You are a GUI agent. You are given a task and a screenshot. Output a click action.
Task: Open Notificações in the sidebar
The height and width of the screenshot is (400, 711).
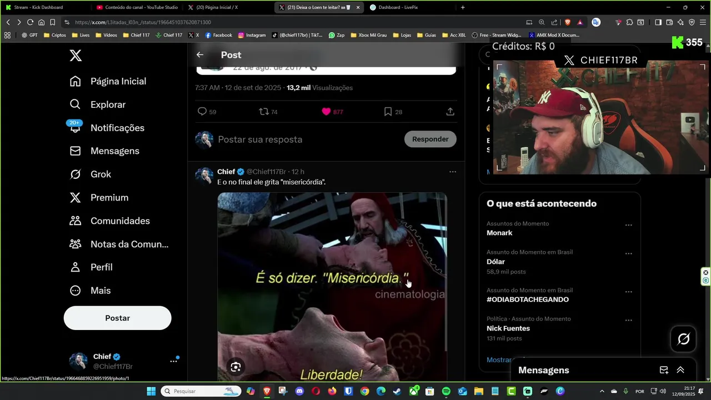tap(107, 128)
